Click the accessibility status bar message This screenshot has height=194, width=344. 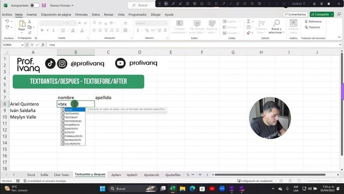tap(45, 181)
